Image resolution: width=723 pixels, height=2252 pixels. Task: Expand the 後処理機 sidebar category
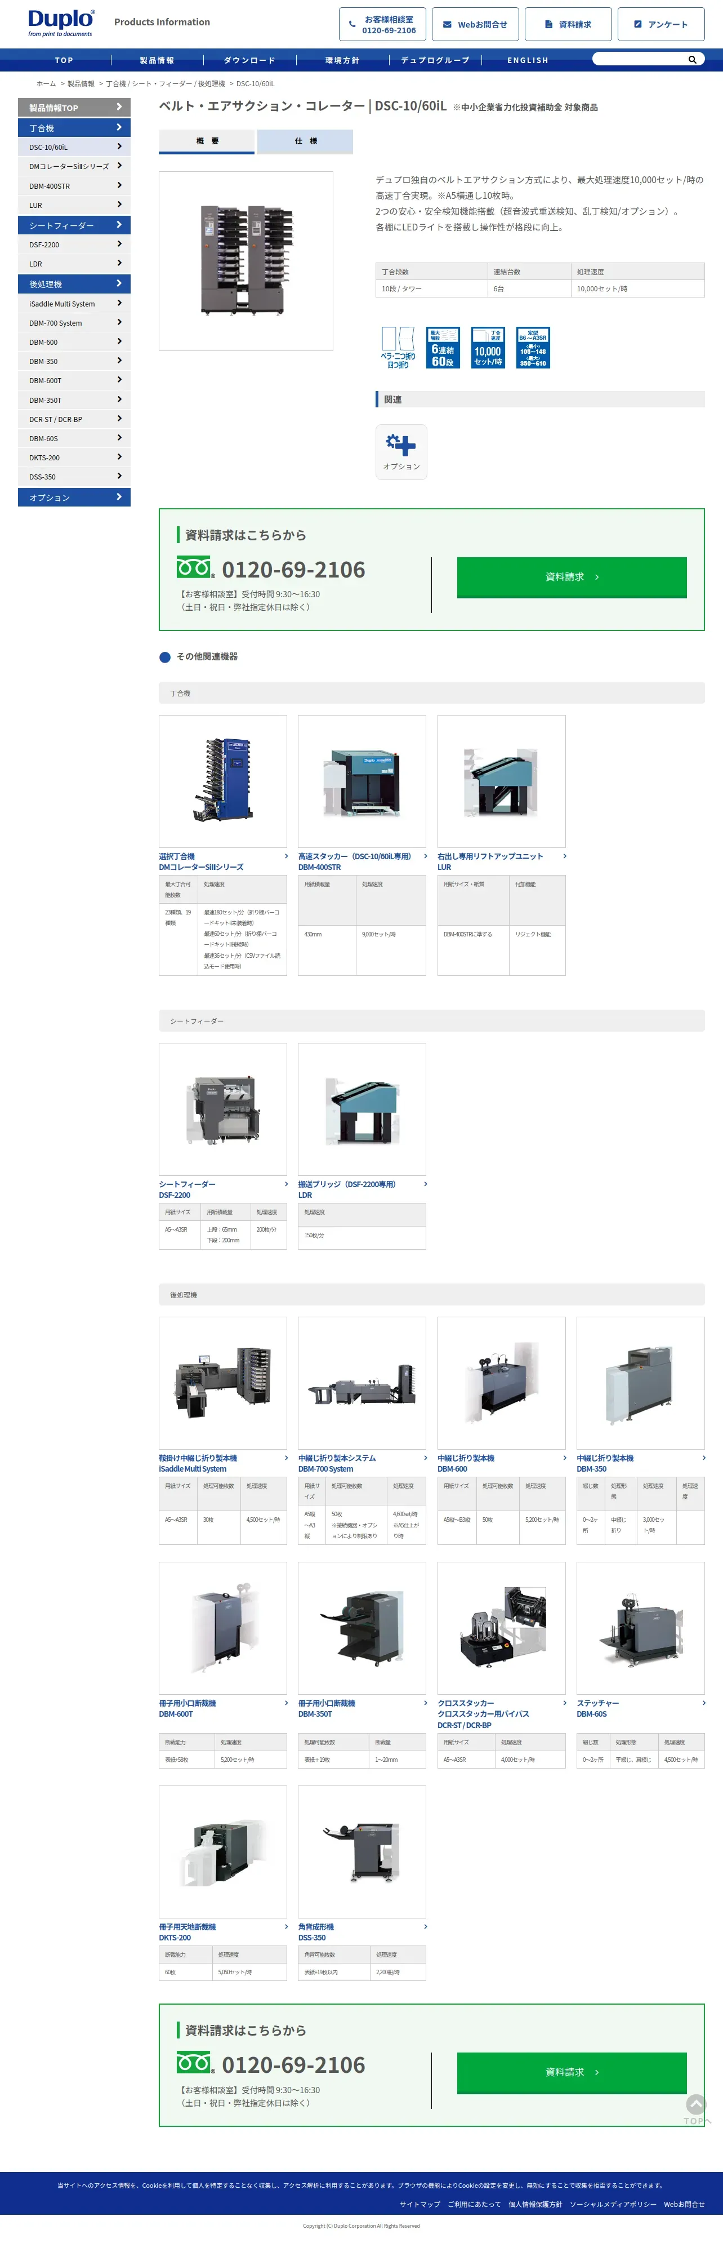coord(74,284)
